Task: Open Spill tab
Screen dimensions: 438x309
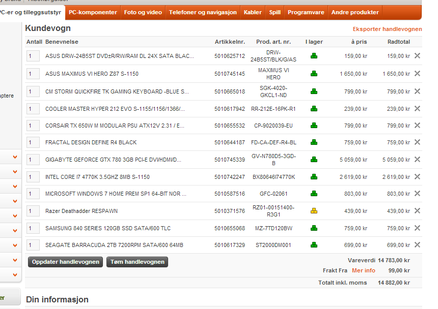Action: coord(275,12)
